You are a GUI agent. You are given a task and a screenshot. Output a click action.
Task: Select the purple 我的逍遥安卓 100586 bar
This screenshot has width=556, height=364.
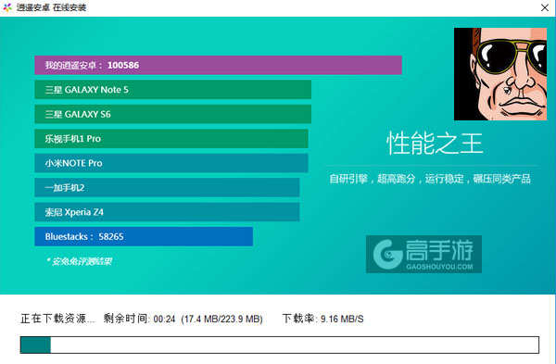coord(218,65)
